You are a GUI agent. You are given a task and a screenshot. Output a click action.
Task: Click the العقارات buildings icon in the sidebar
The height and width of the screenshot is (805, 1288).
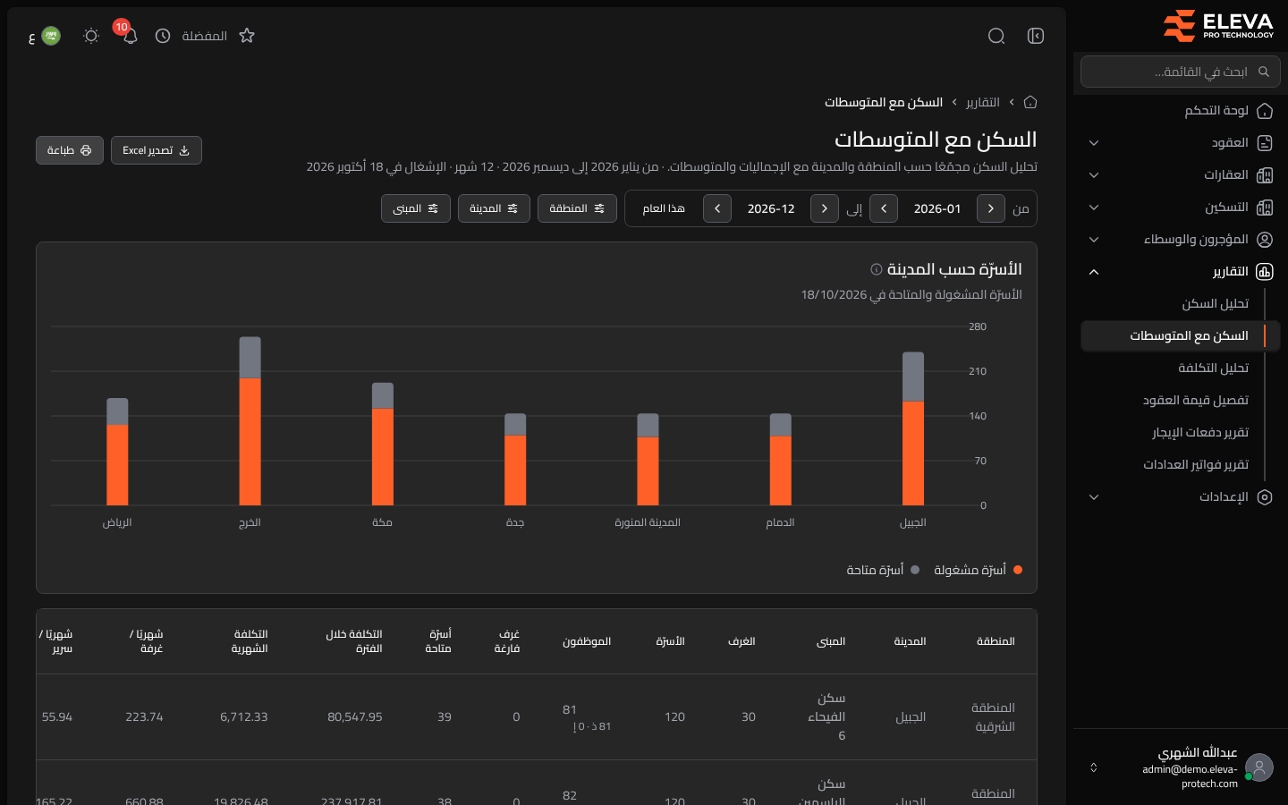pos(1265,175)
